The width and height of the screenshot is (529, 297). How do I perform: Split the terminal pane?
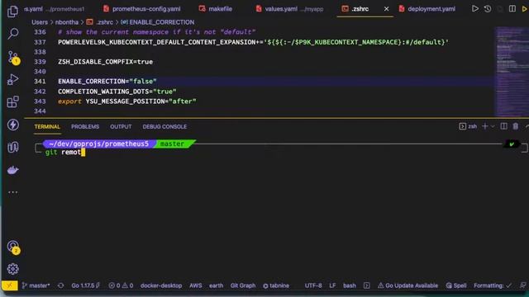(503, 126)
